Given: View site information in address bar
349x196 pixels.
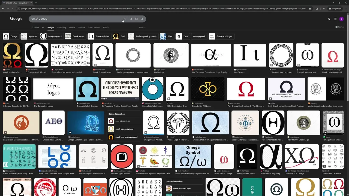Looking at the screenshot, I should point(19,9).
